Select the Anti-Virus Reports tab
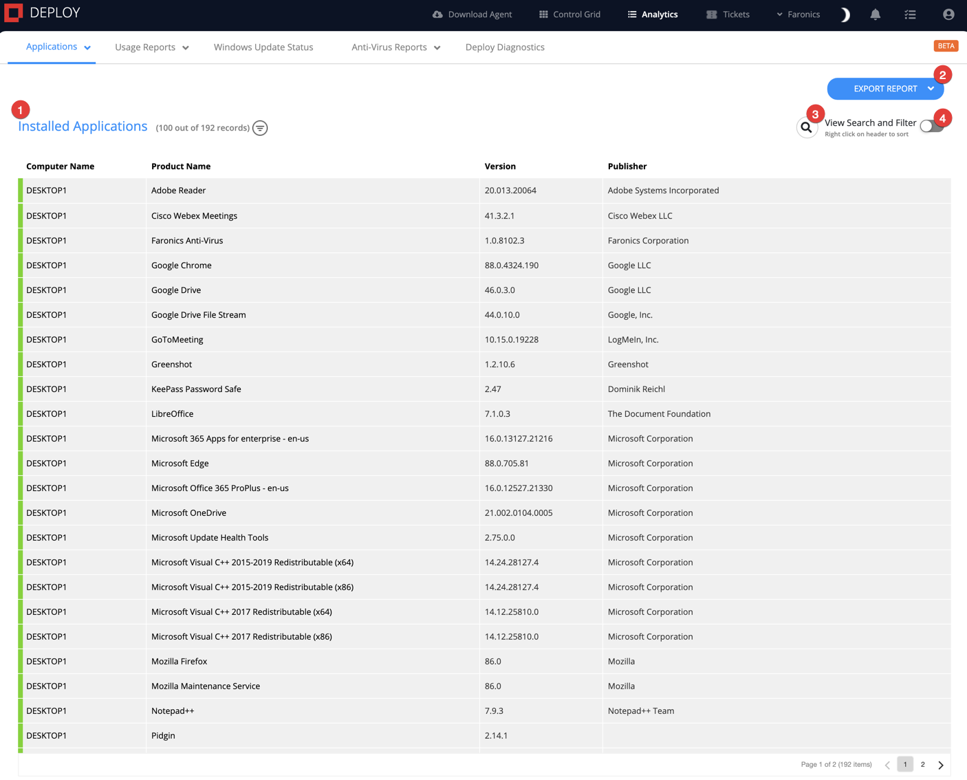The height and width of the screenshot is (780, 967). (x=389, y=47)
